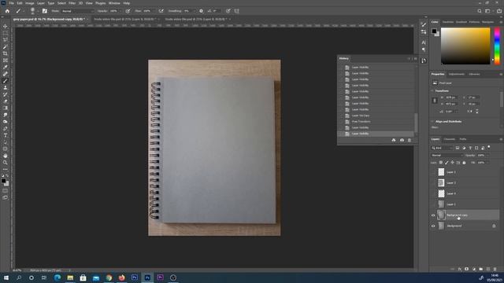Click the Background copy layer thumbnail
The height and width of the screenshot is (283, 504).
pos(441,215)
